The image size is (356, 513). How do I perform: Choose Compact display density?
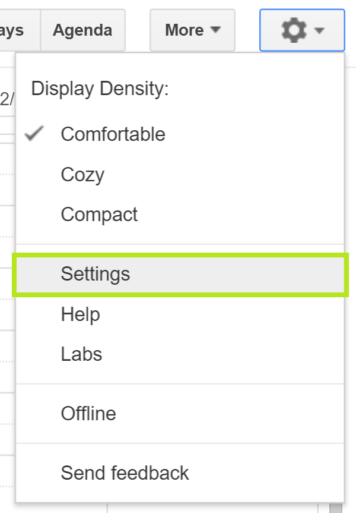(99, 215)
